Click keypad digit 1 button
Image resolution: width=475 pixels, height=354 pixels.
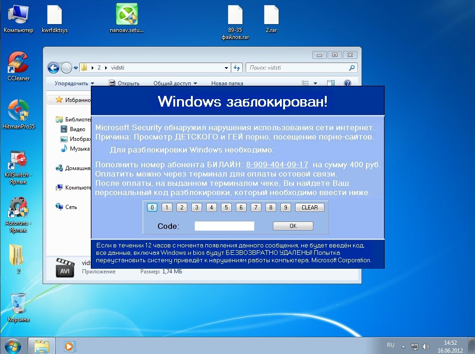pos(167,208)
